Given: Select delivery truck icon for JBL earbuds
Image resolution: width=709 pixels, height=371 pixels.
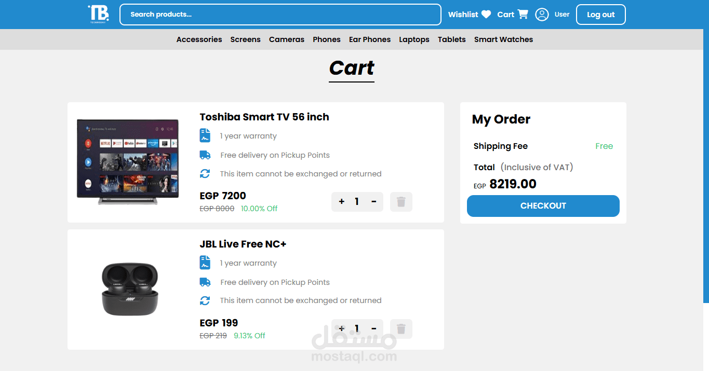Looking at the screenshot, I should coord(205,282).
